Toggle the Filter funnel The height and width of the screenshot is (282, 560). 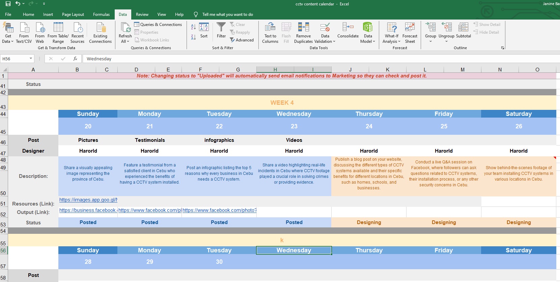(x=221, y=30)
